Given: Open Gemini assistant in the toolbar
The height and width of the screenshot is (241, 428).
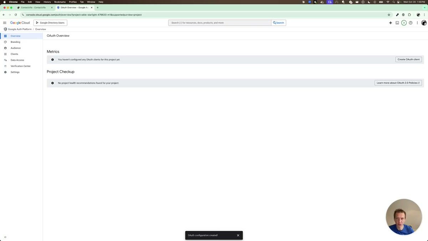Looking at the screenshot, I should pos(390,22).
